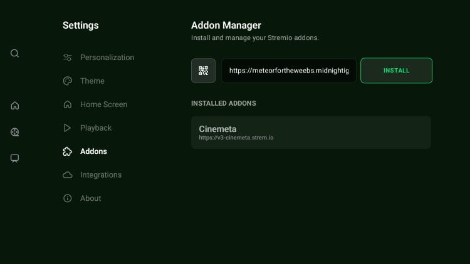Click the Cinemeta URL https://v3-cinemeta.strem.io
The height and width of the screenshot is (264, 470).
(x=236, y=138)
